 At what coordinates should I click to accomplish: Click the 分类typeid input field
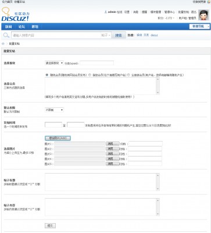[96, 63]
